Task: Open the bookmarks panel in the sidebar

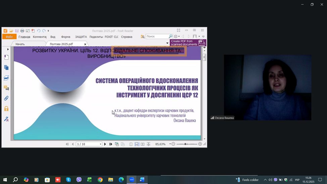Action: click(x=6, y=57)
